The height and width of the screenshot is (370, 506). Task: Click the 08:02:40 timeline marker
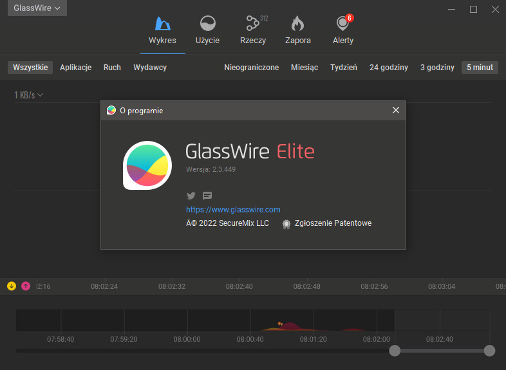(239, 286)
